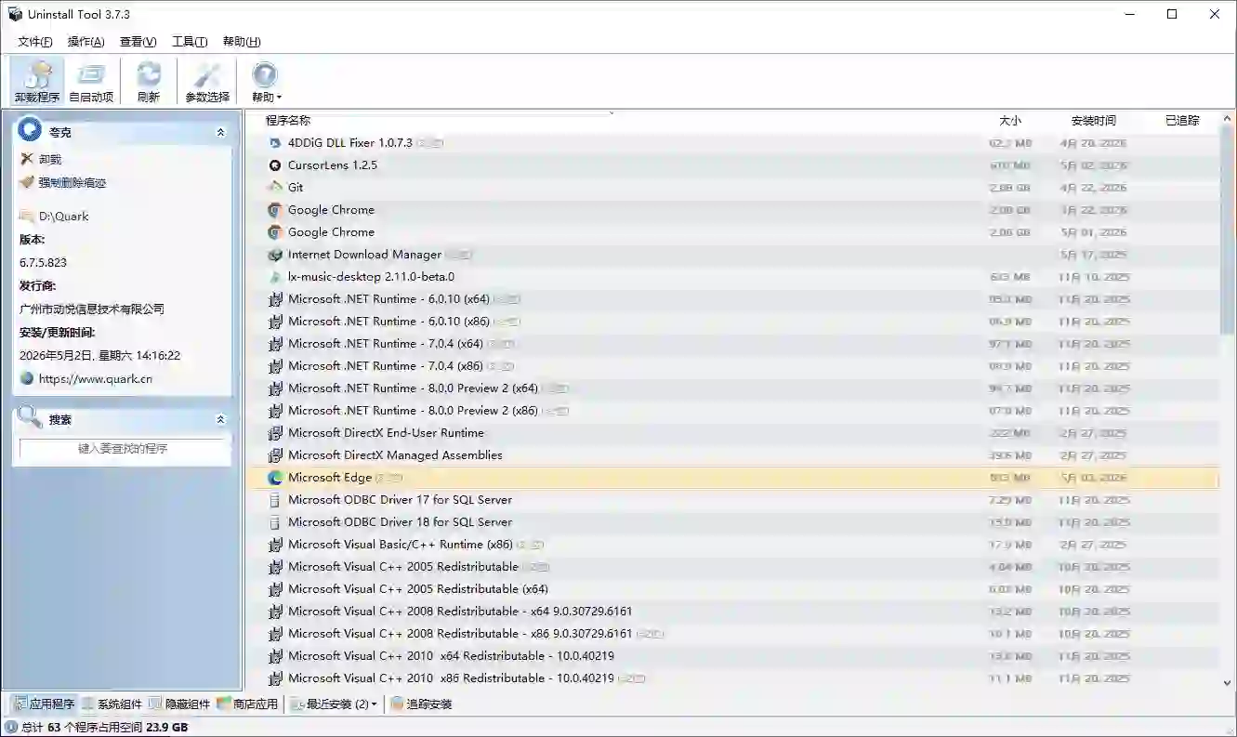Switch to 自启动项 in the toolbar
This screenshot has width=1237, height=737.
point(91,81)
